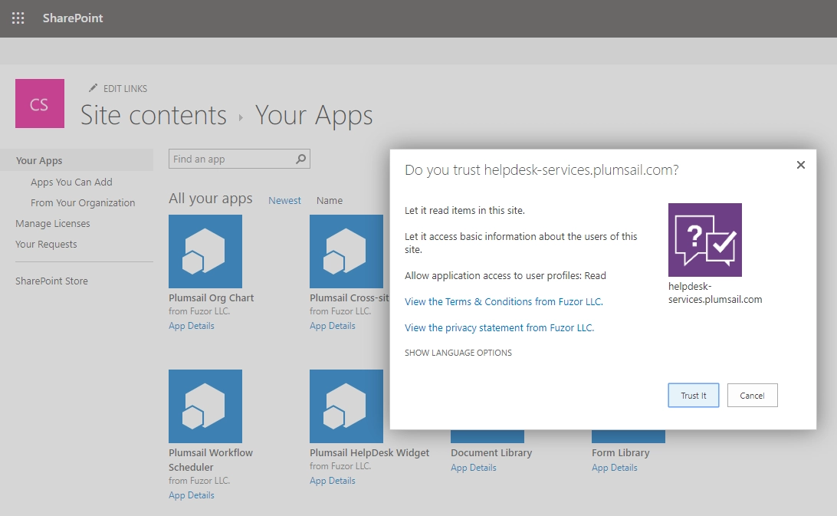View the Terms & Conditions from Fuzor LLC
837x516 pixels.
[504, 302]
